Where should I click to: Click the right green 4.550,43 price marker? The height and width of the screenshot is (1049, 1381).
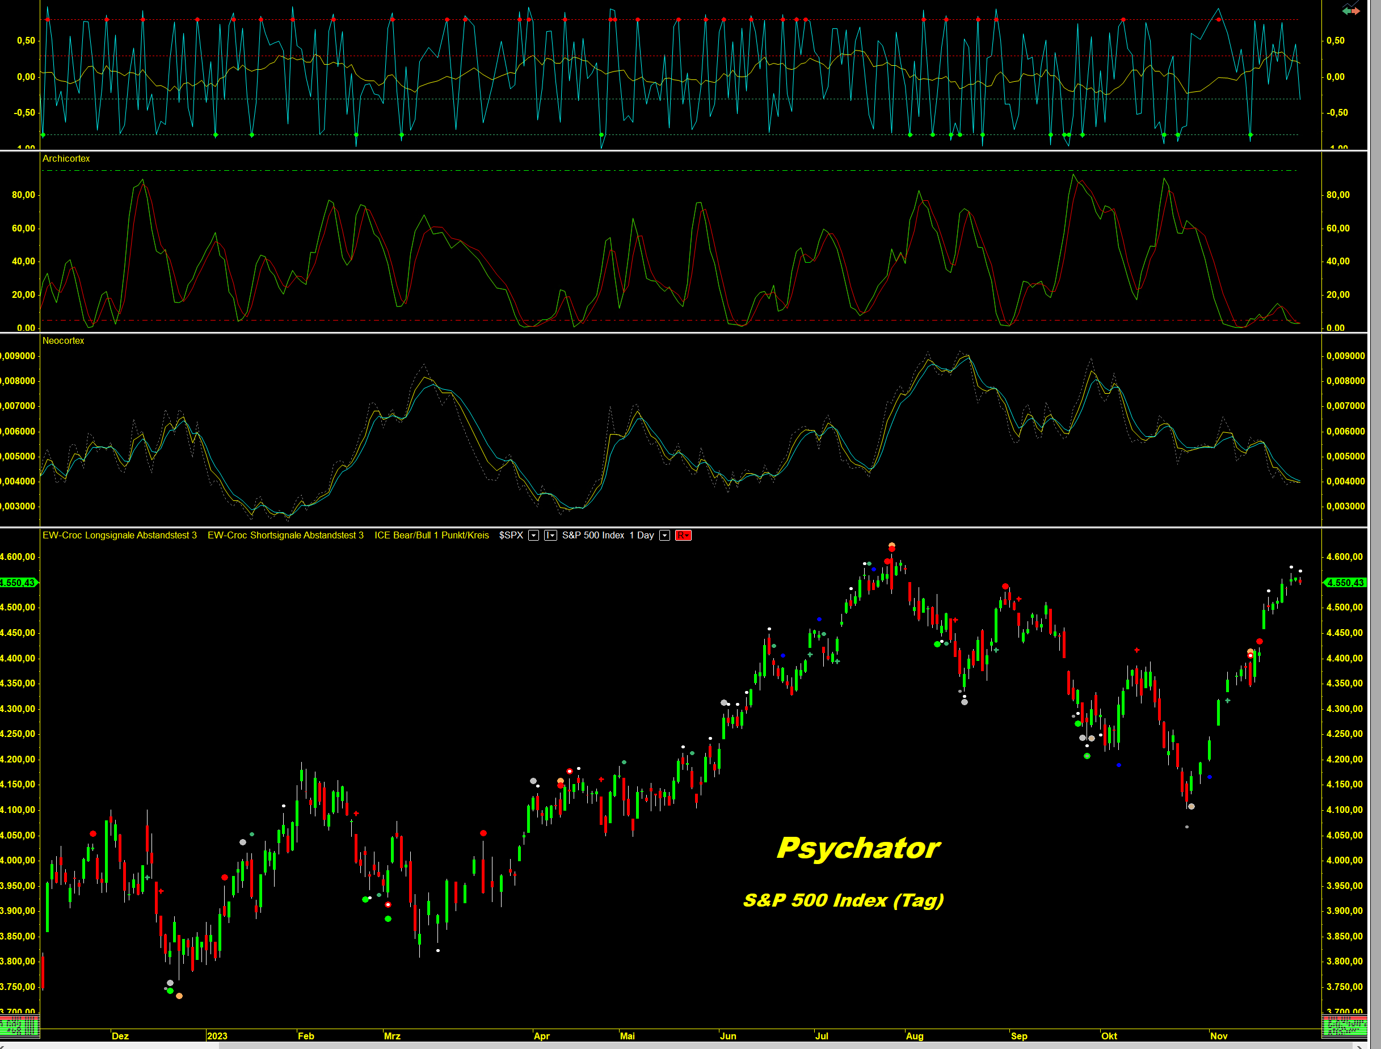tap(1345, 583)
